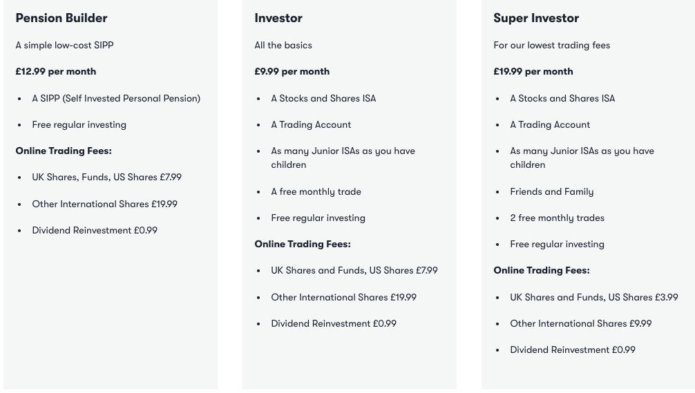Click Investor card's "A Stocks and Shares ISA"
This screenshot has width=695, height=393.
point(324,98)
